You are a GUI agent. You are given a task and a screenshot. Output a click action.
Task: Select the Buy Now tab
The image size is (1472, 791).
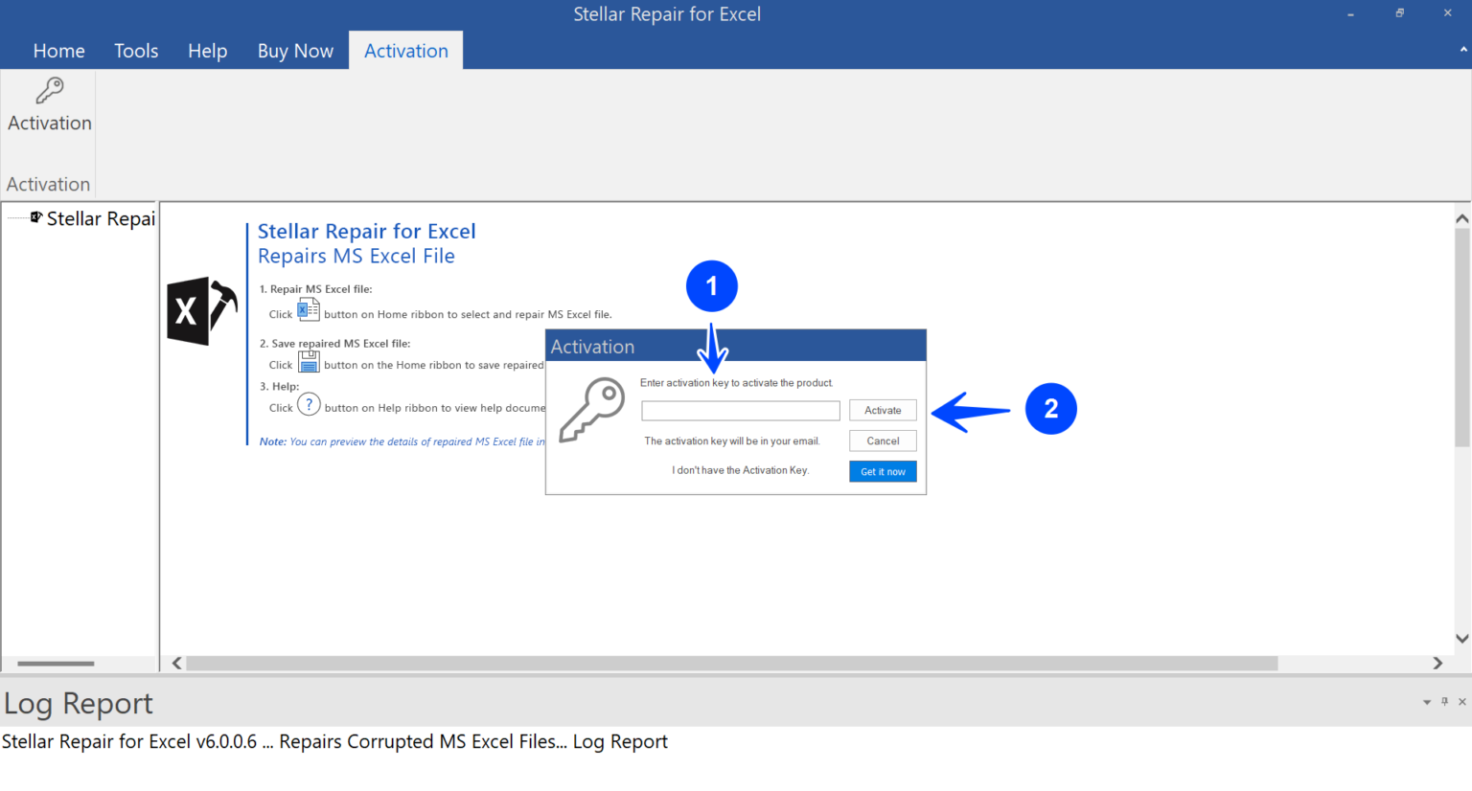tap(294, 50)
